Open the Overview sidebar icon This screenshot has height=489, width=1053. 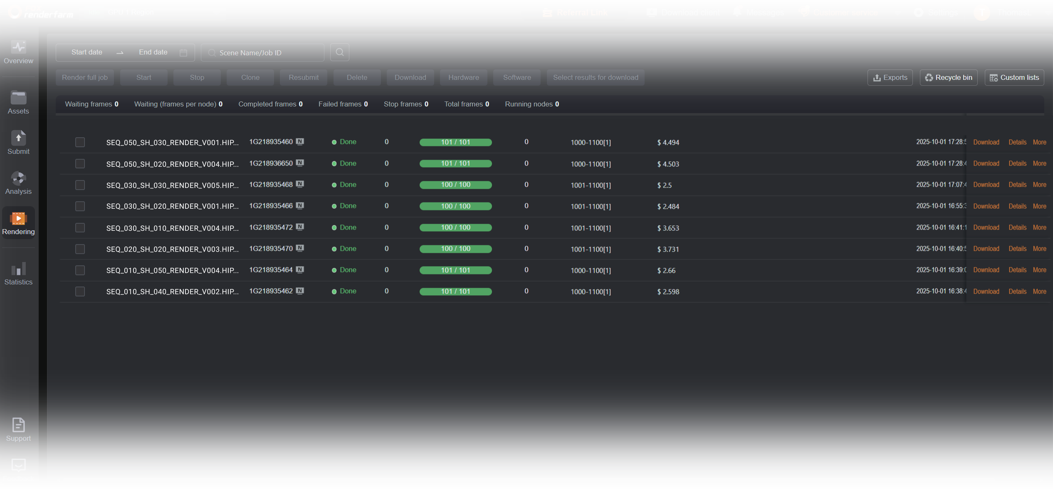(x=18, y=47)
